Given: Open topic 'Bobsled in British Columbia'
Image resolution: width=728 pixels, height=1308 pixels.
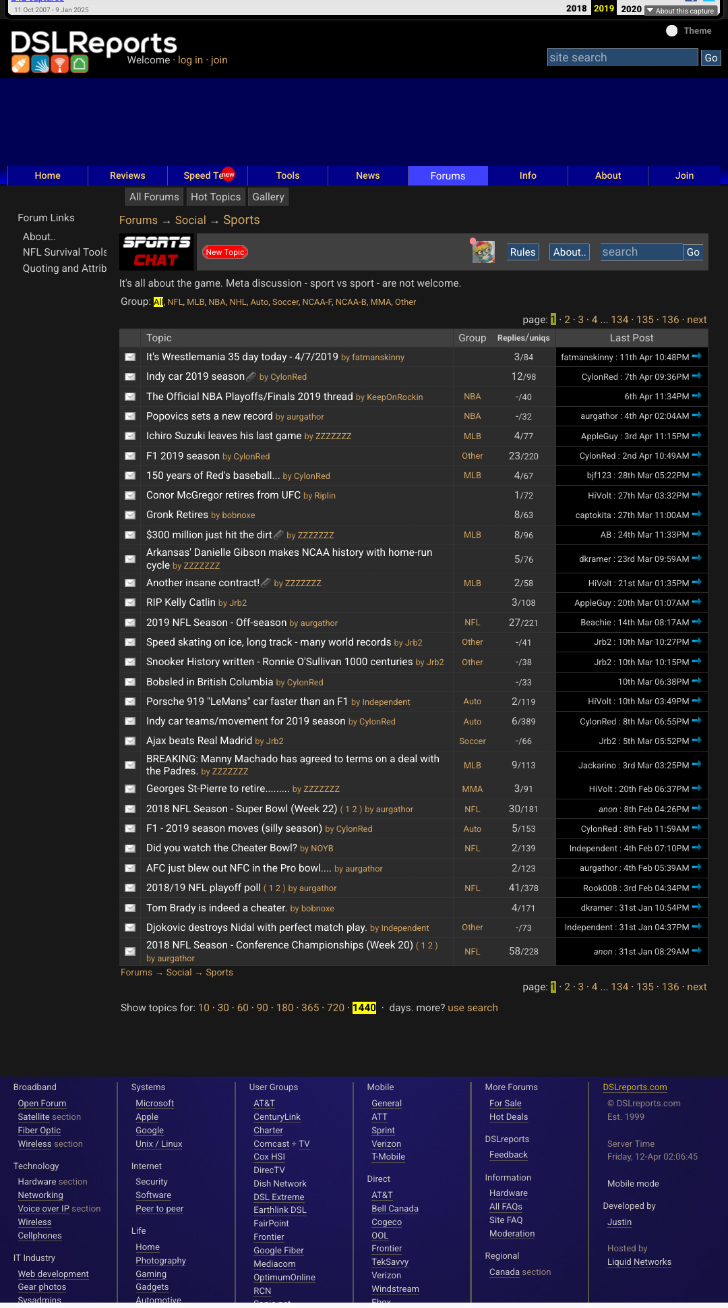Looking at the screenshot, I should click(210, 682).
